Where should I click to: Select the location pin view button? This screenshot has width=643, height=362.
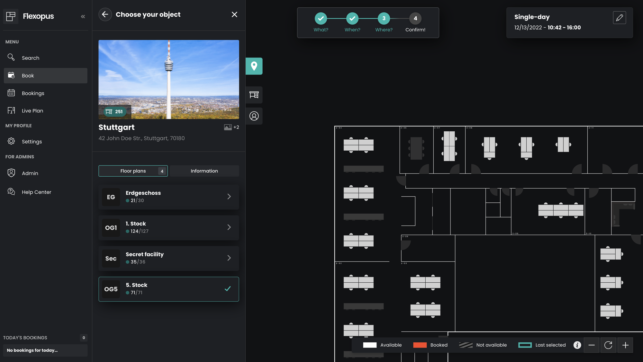254,66
